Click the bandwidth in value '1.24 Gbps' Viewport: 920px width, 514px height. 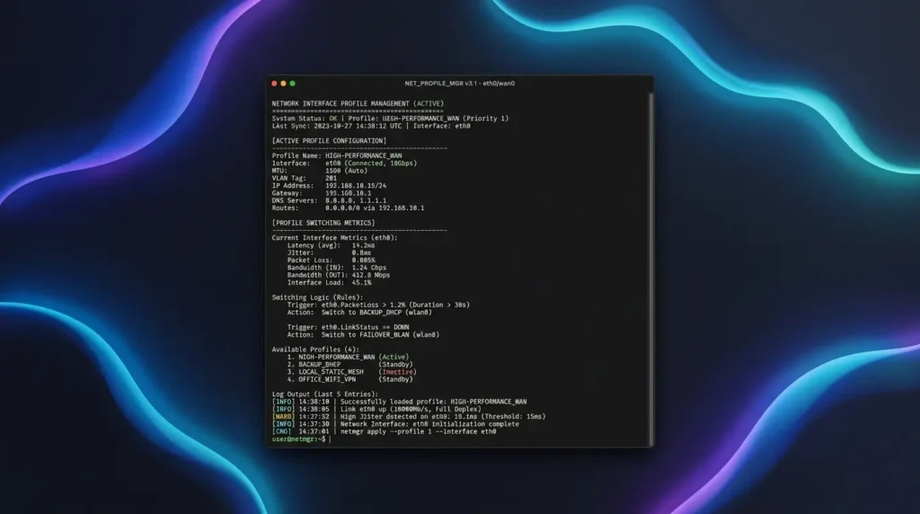[369, 268]
